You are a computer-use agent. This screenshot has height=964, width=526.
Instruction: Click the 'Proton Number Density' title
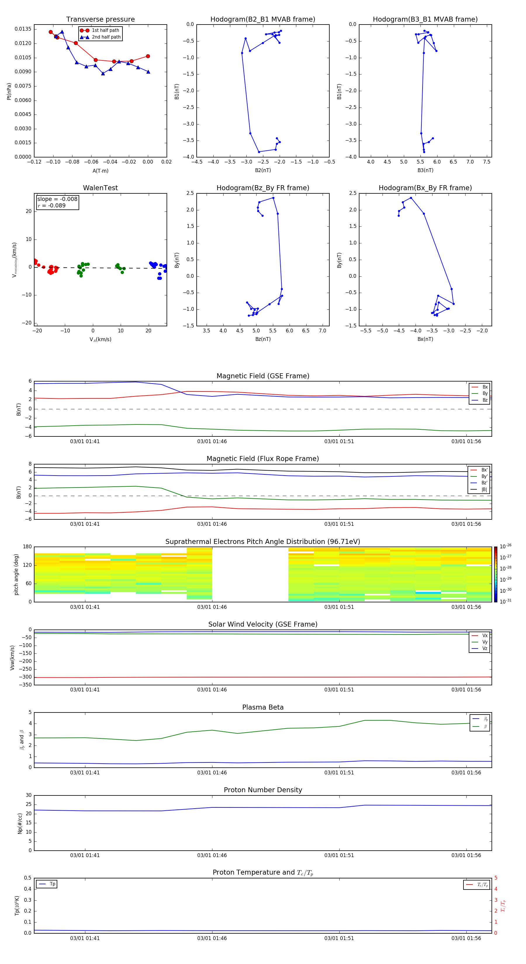point(263,790)
